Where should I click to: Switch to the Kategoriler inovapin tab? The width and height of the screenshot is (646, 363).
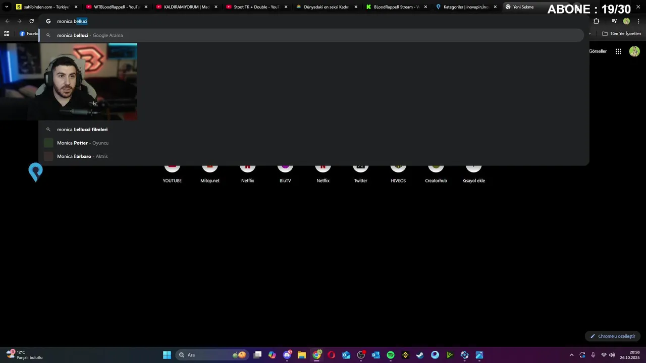click(x=466, y=7)
